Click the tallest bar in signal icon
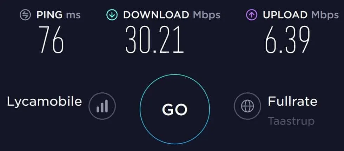The height and width of the screenshot is (151, 344). coord(107,106)
